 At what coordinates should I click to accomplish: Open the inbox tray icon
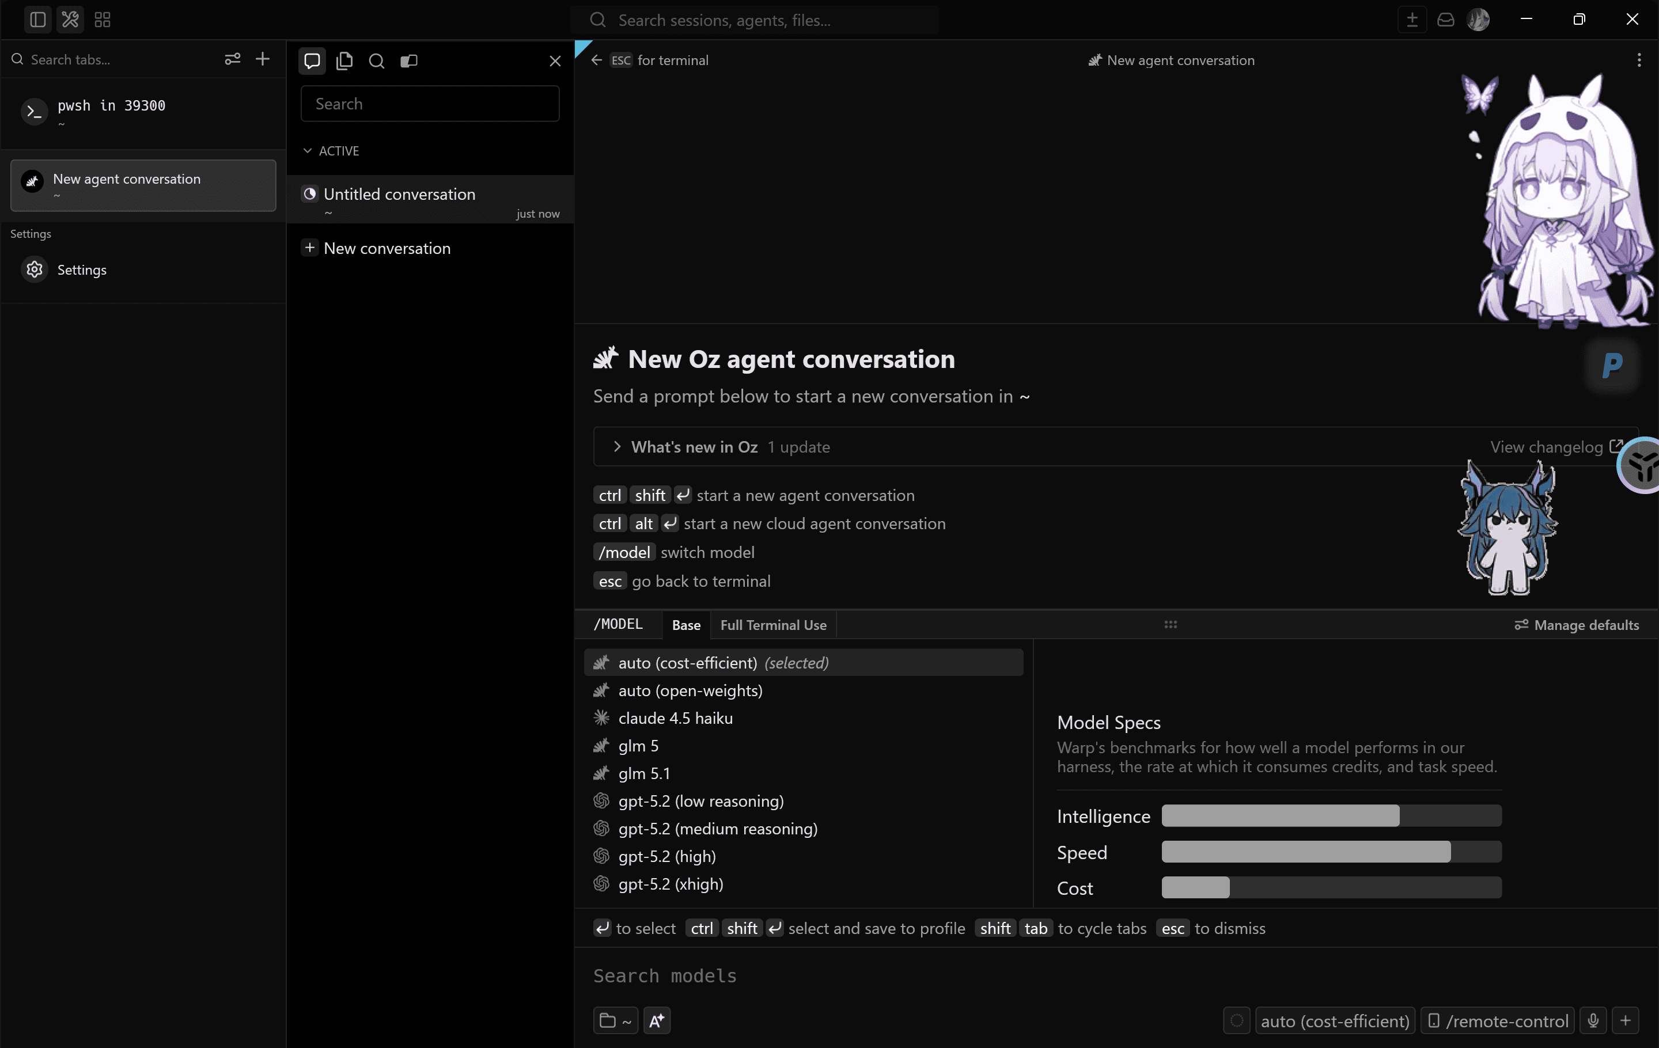click(1445, 19)
